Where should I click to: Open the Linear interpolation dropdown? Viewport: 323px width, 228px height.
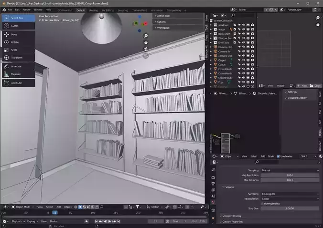290,199
